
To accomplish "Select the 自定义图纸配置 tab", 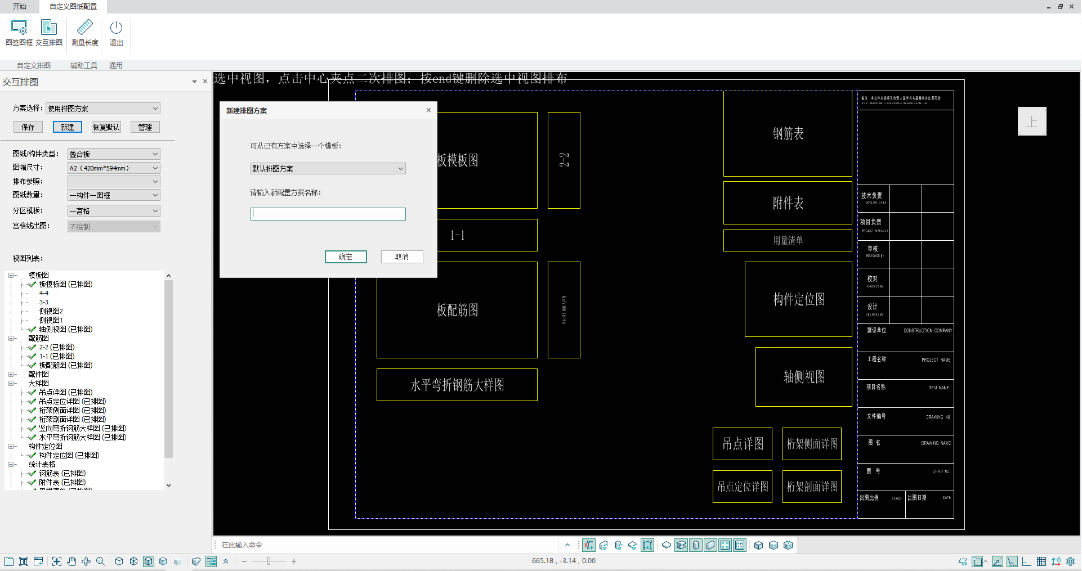I will [x=73, y=7].
